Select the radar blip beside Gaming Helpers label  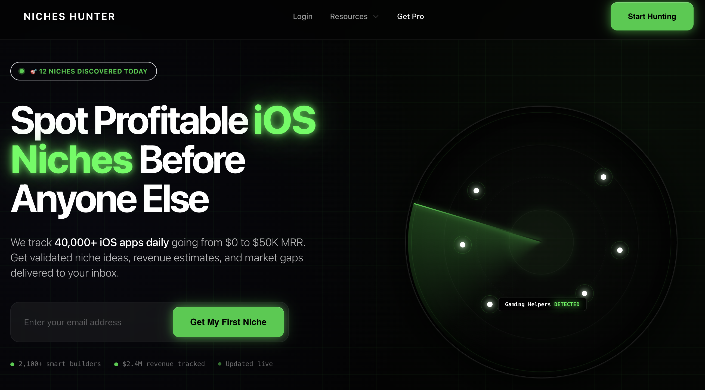coord(490,304)
